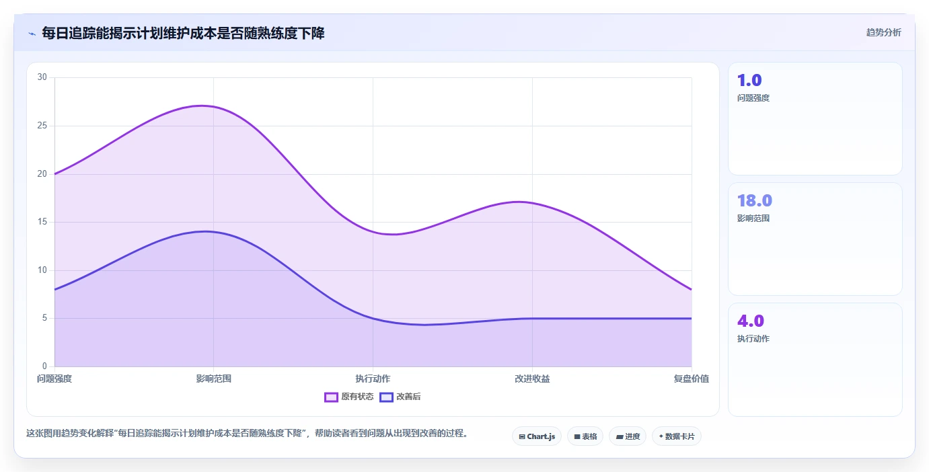Click the 原有状态 line peak at 影响范围

pos(214,106)
